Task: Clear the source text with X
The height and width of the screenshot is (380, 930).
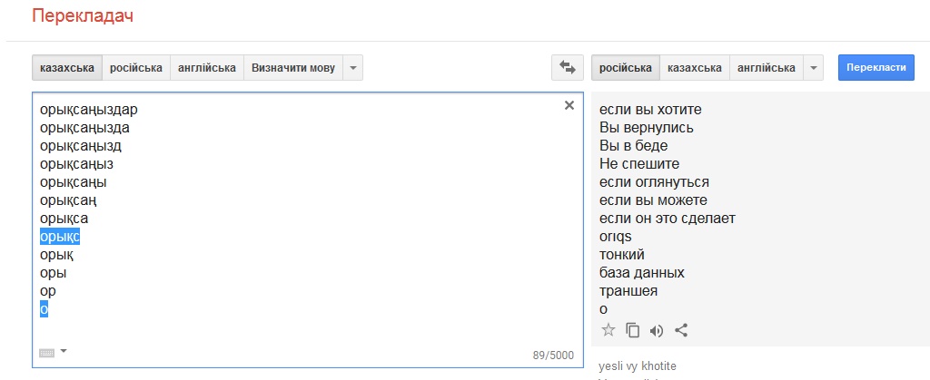Action: (x=569, y=105)
